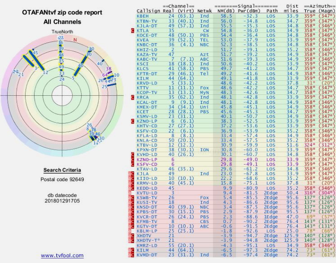Click the Callsign column header
This screenshot has width=336, height=263.
pos(149,9)
